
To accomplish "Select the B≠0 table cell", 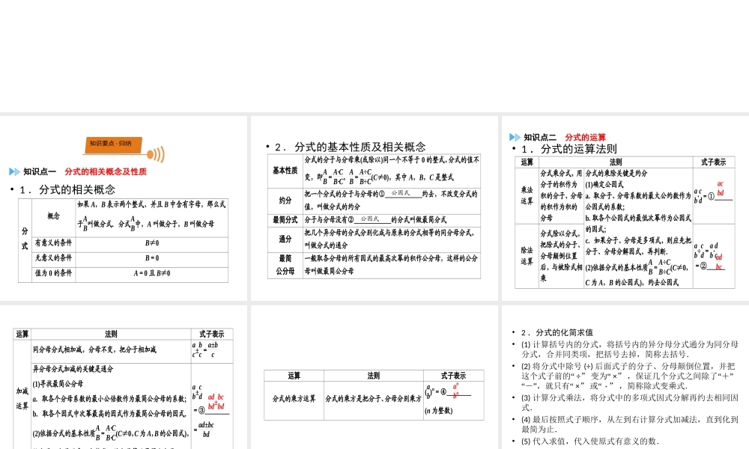I will 152,243.
